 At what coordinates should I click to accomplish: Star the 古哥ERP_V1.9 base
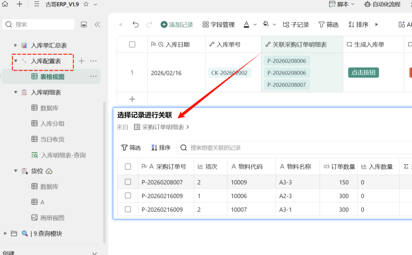(86, 4)
